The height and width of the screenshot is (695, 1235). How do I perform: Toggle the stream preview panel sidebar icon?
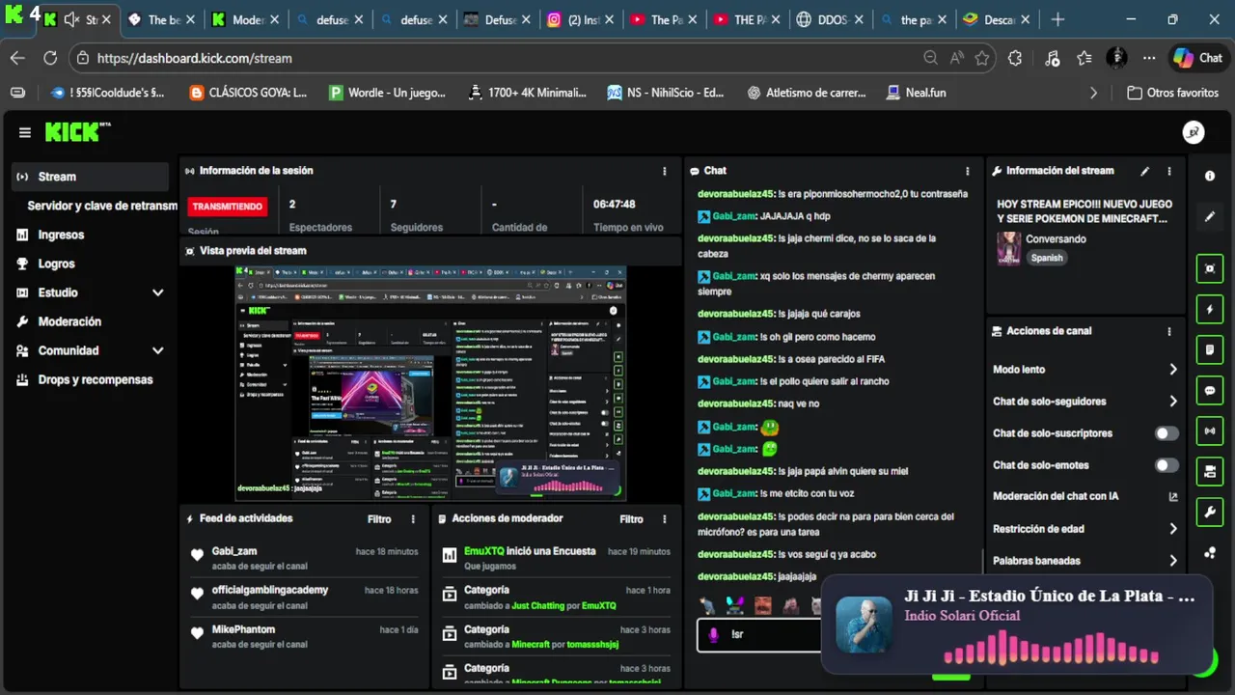coord(1210,268)
